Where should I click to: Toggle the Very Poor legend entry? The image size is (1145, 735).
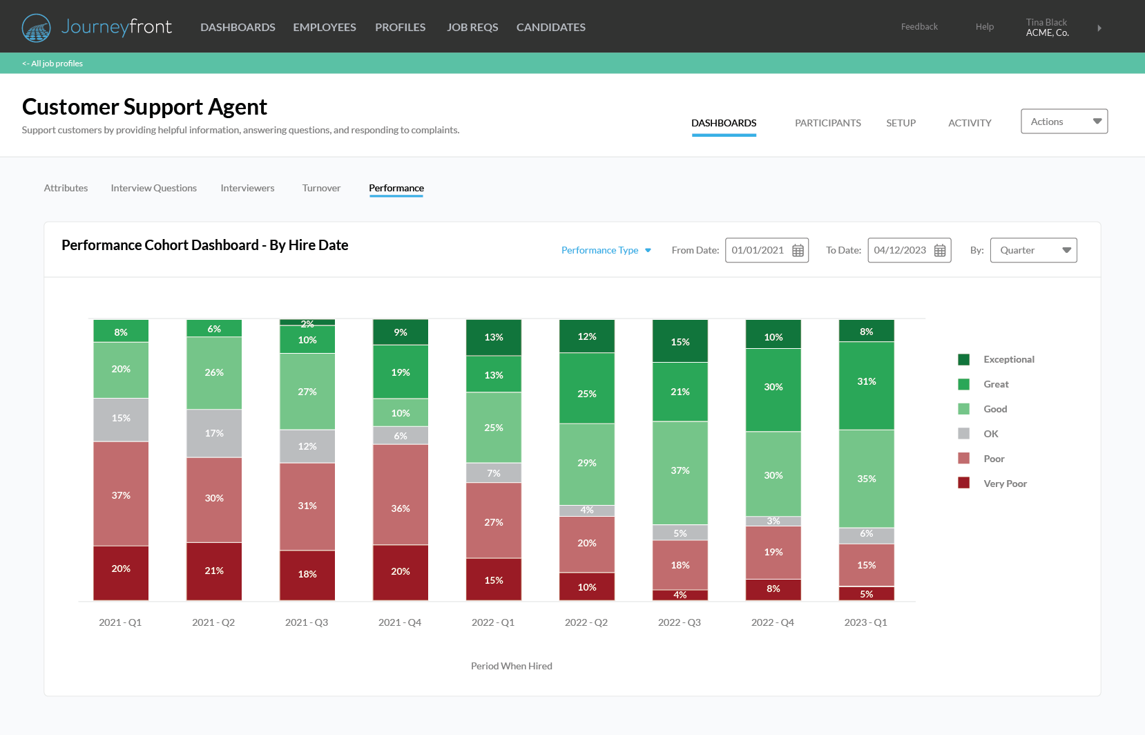pyautogui.click(x=1004, y=484)
